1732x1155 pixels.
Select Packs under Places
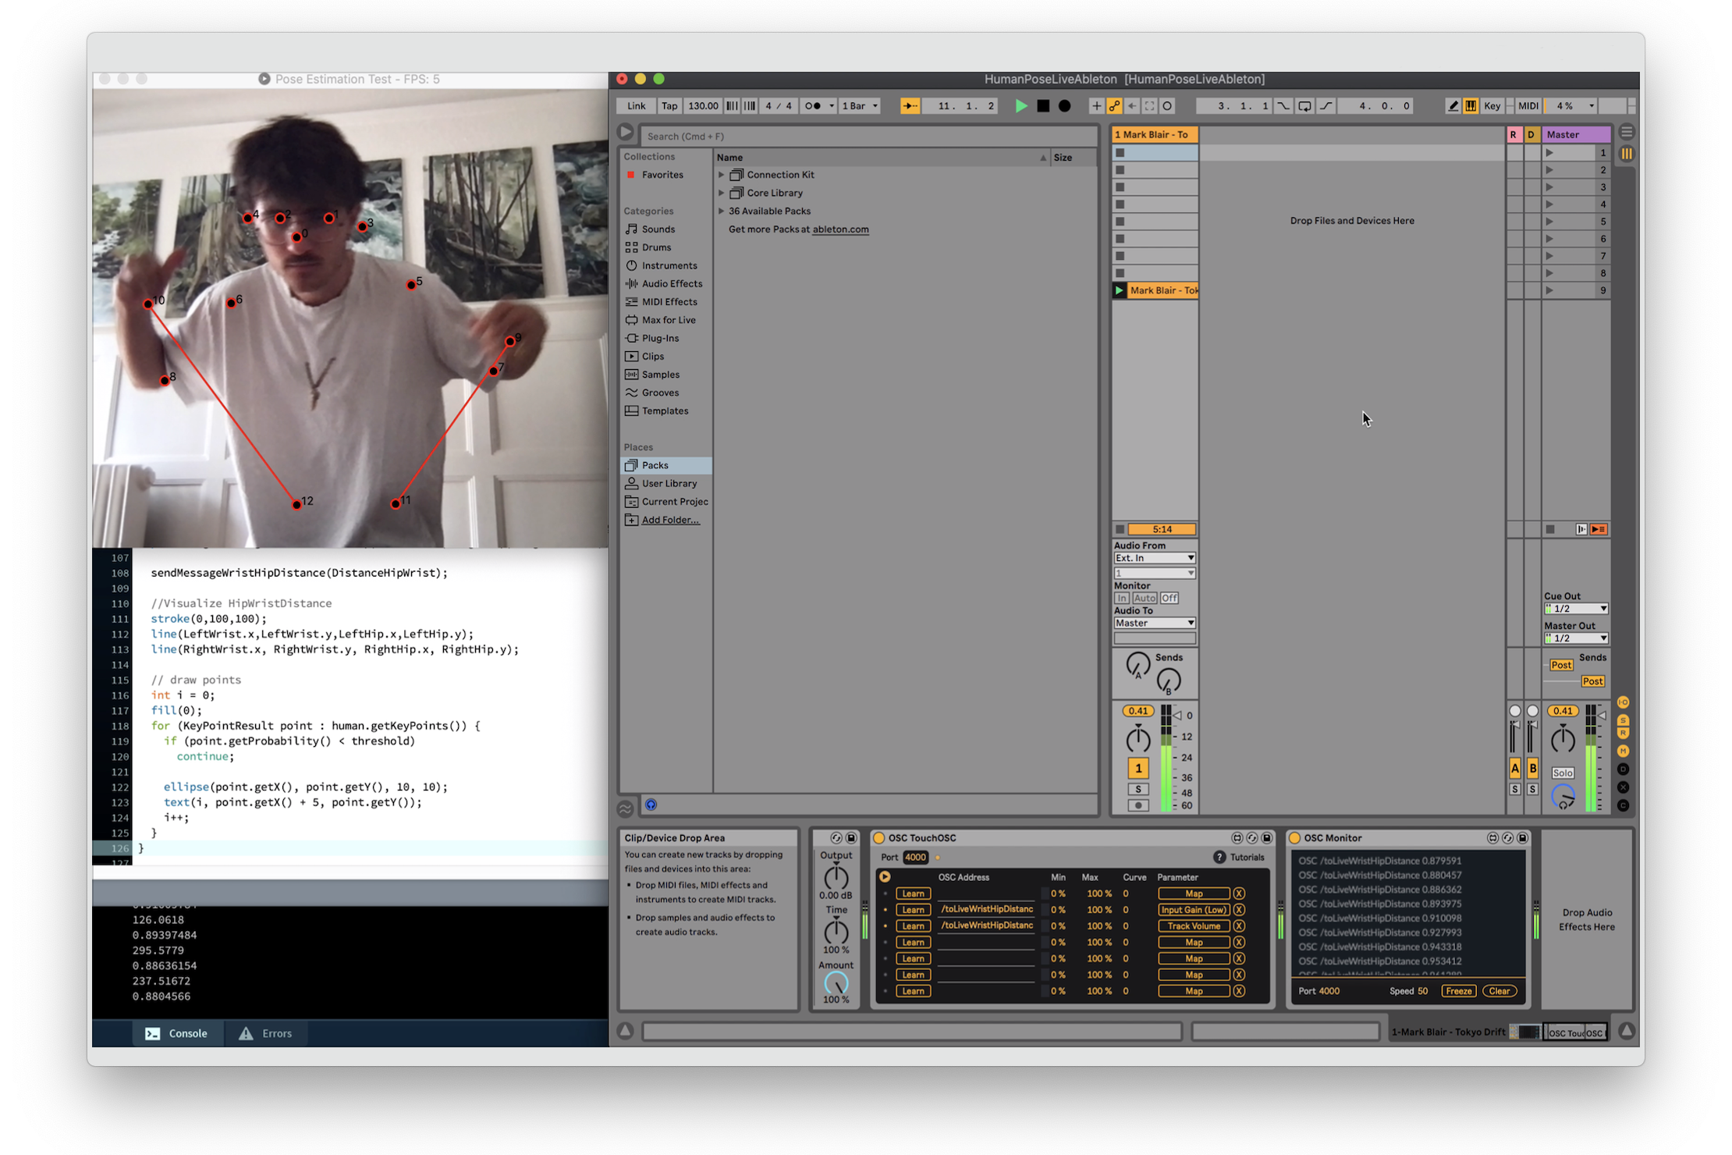coord(655,465)
